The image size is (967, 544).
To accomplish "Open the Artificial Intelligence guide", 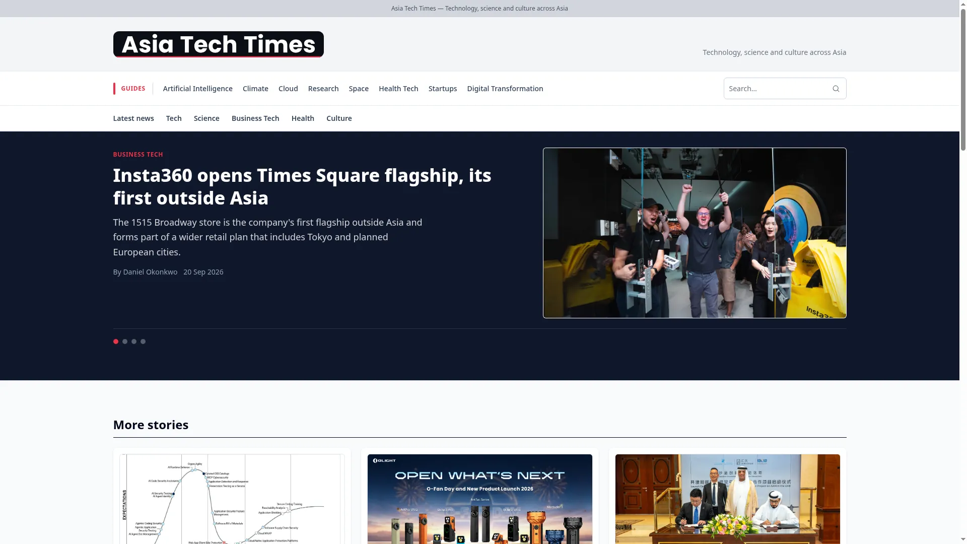I will pos(197,89).
